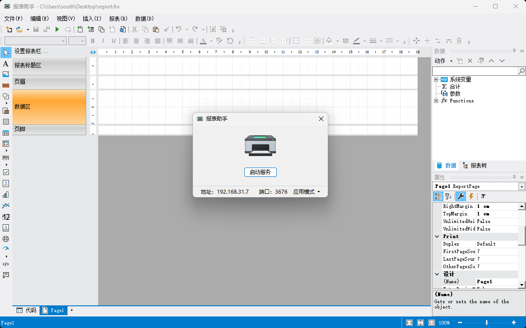Click the zoom slider in status bar
This screenshot has height=328, width=526.
click(487, 323)
